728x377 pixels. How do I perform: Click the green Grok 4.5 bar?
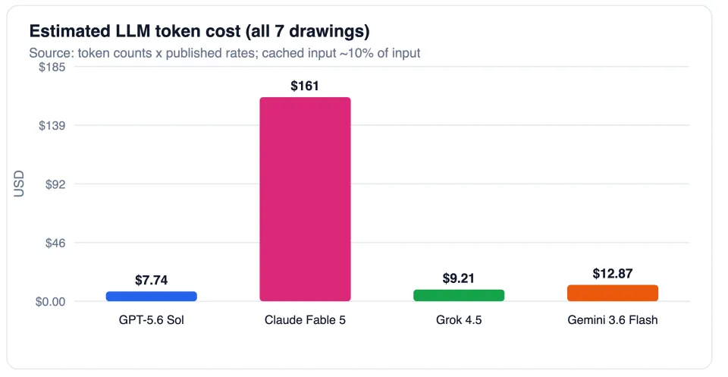click(459, 295)
